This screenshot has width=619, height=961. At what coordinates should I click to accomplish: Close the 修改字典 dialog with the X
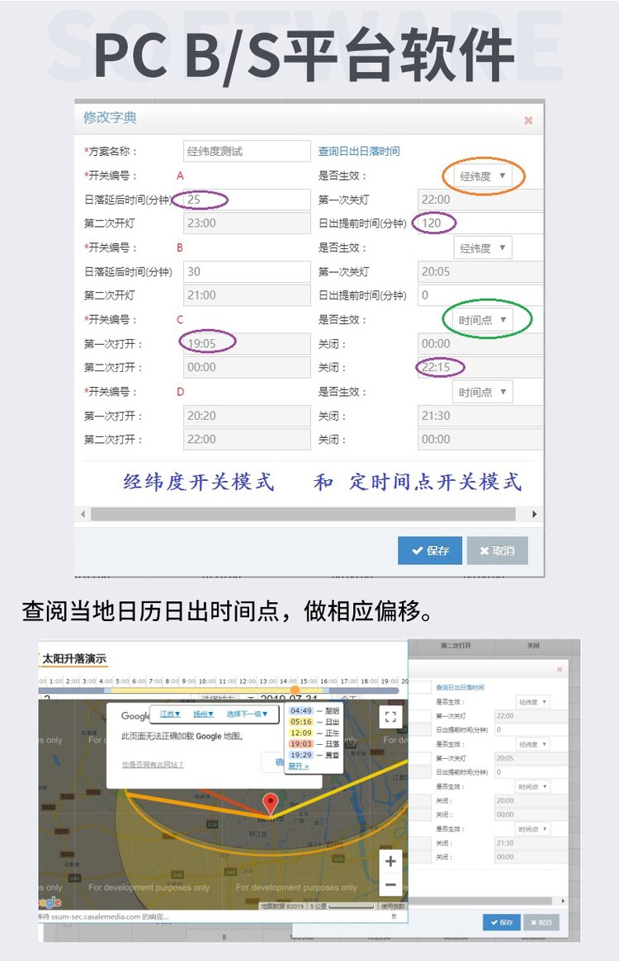(528, 120)
